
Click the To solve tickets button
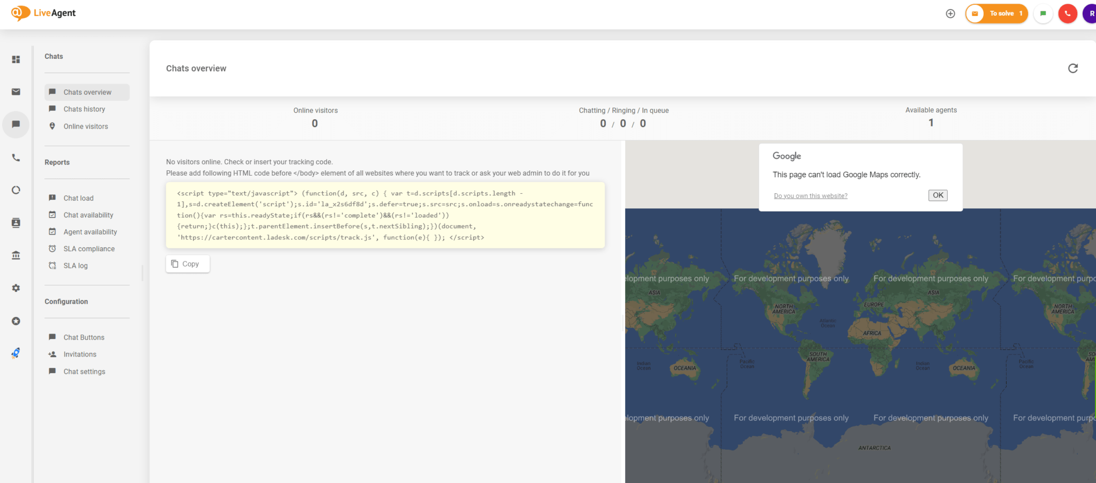tap(996, 14)
